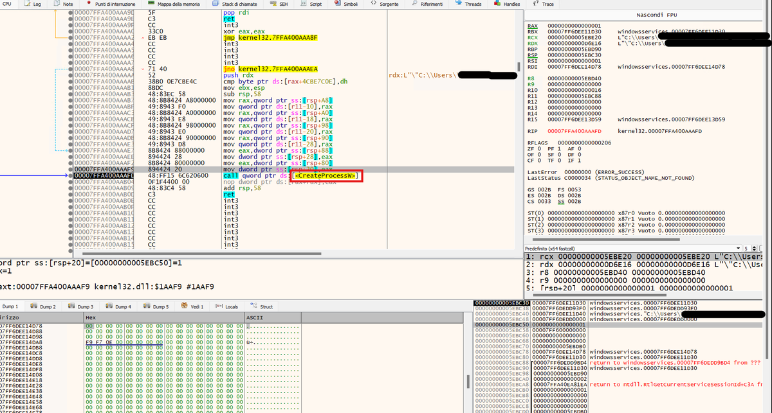Image resolution: width=772 pixels, height=413 pixels.
Task: Select the add rsp,58 instruction
Action: click(x=243, y=188)
